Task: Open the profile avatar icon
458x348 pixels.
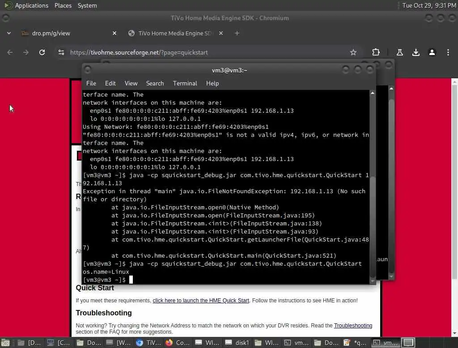Action: [x=432, y=53]
